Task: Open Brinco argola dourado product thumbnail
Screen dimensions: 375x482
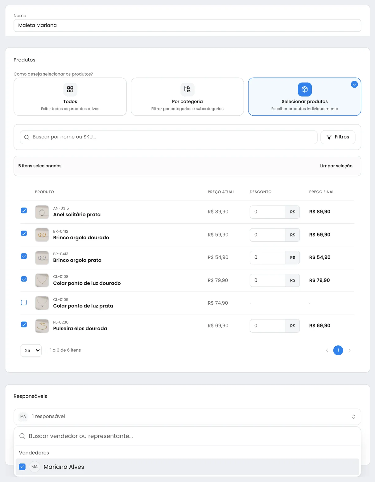Action: click(x=42, y=235)
